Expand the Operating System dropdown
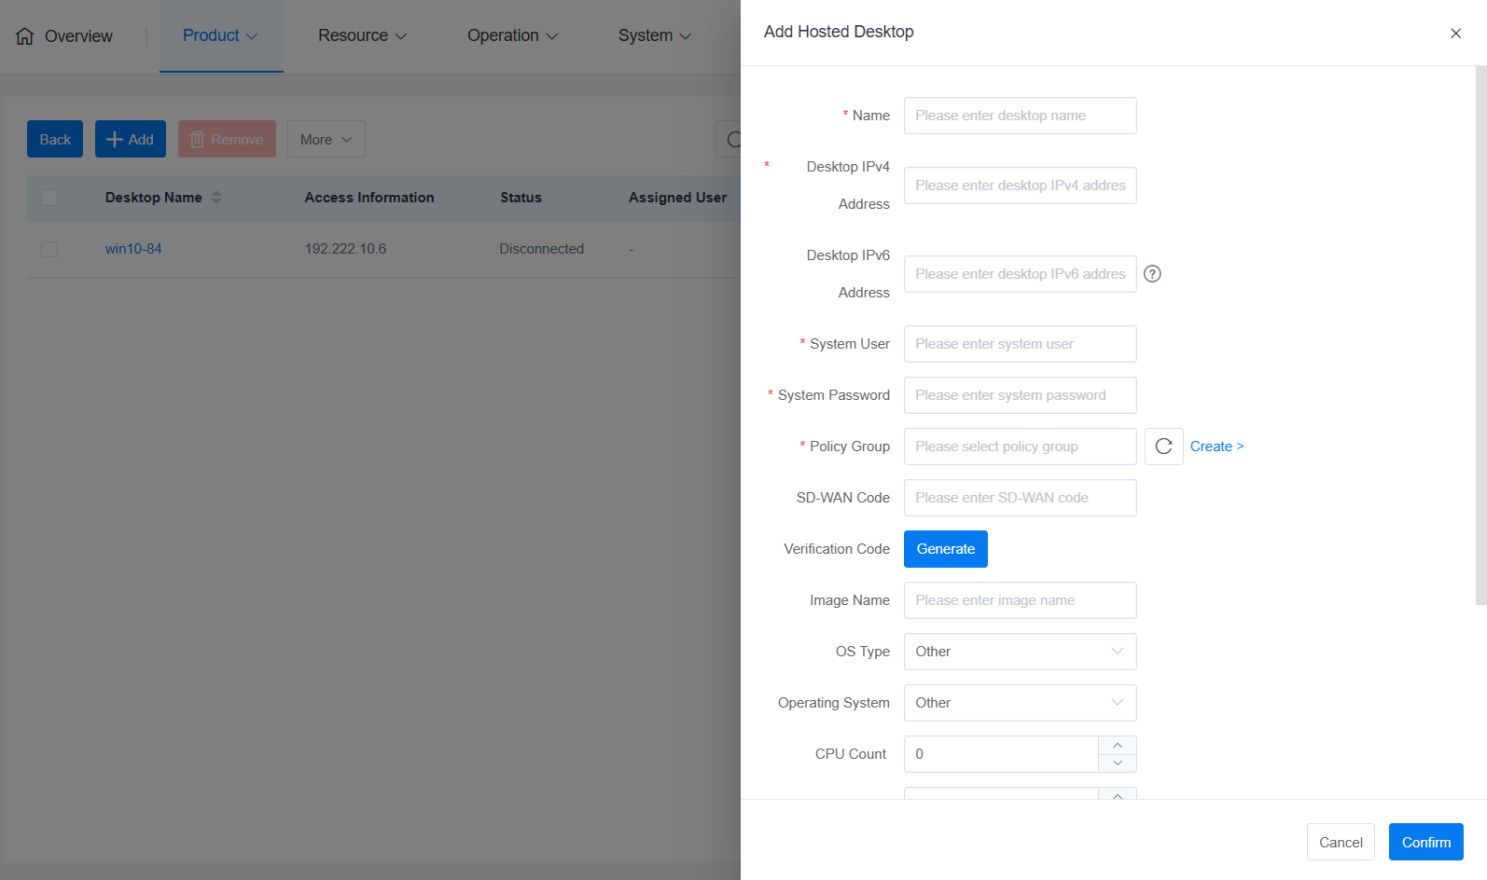The image size is (1487, 880). click(1020, 703)
